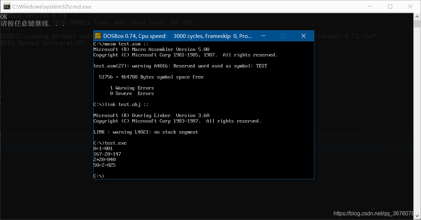Click the 'test.exe' command line
Image resolution: width=421 pixels, height=220 pixels.
tap(110, 143)
